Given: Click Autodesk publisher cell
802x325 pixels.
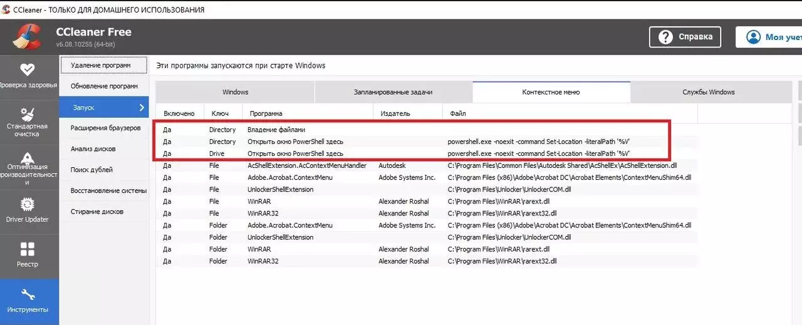Looking at the screenshot, I should coord(393,165).
